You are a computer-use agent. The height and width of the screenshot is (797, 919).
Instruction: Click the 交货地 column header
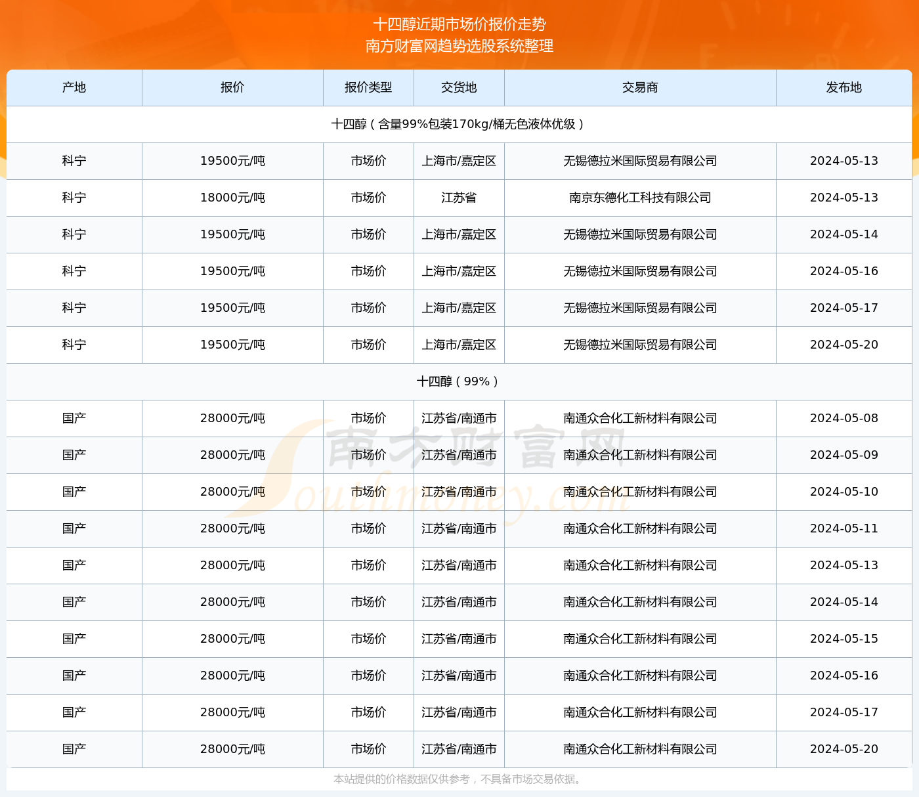[459, 87]
